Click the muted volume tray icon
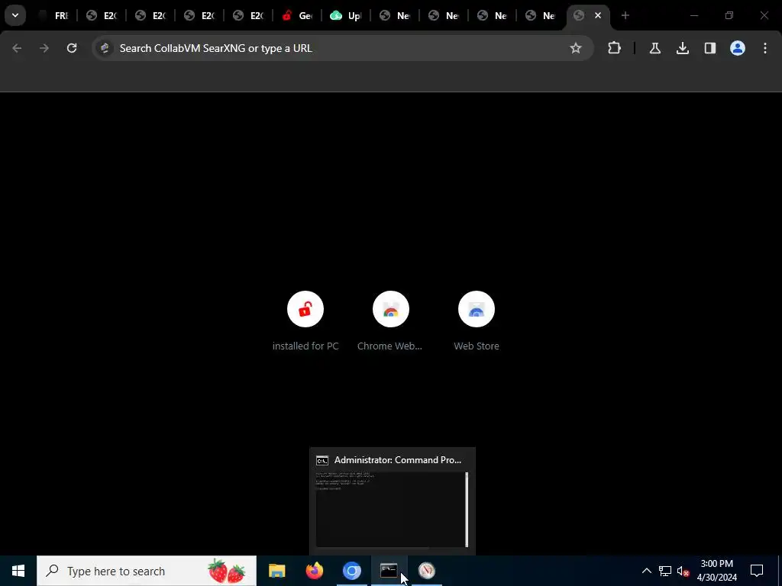The width and height of the screenshot is (782, 586). [683, 571]
